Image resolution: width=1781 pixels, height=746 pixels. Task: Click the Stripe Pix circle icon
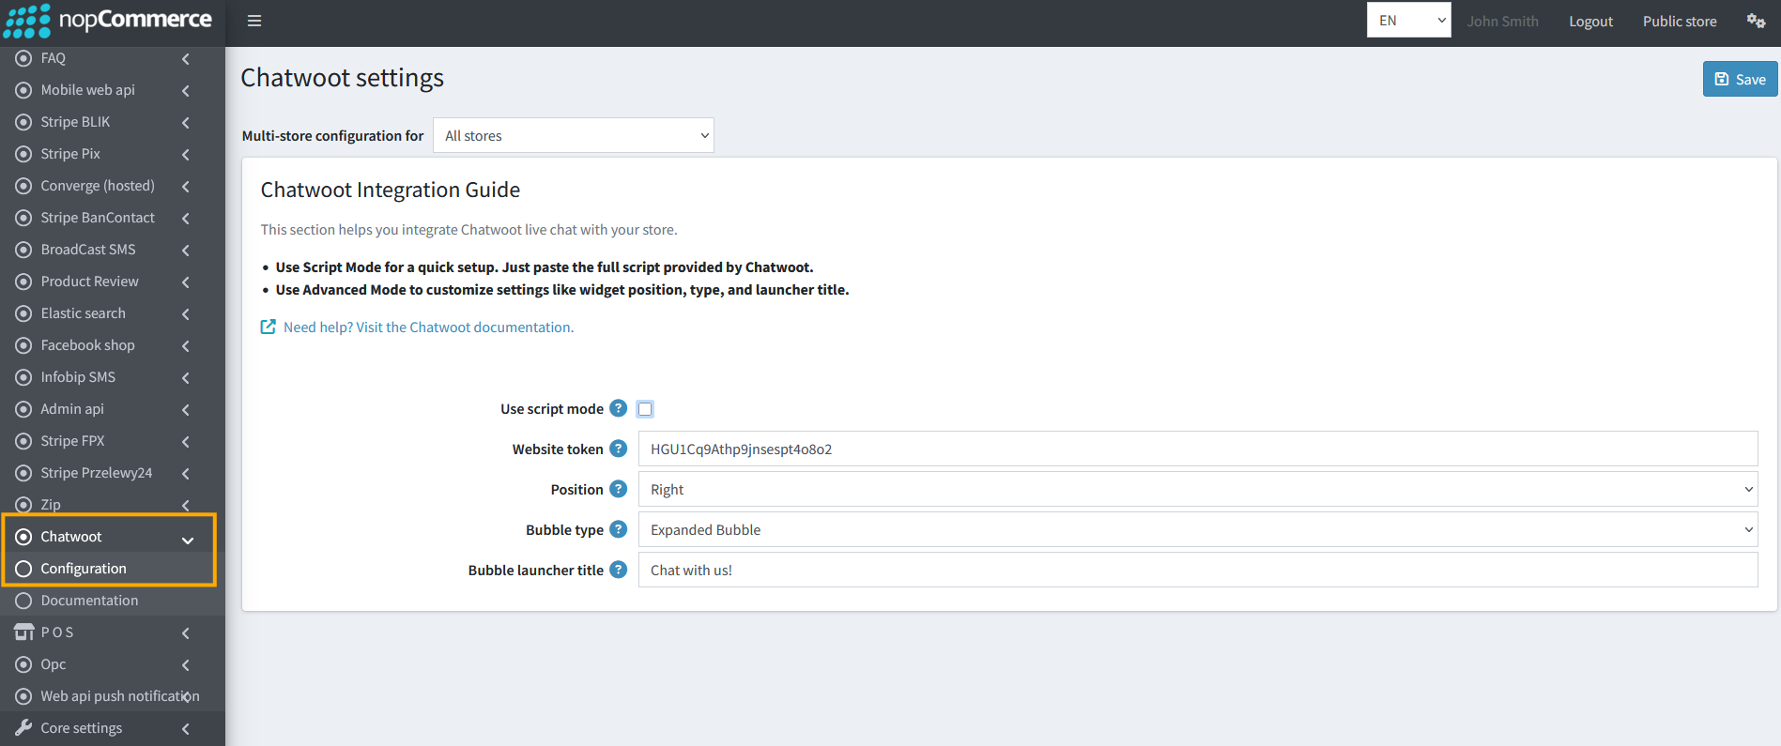tap(23, 154)
